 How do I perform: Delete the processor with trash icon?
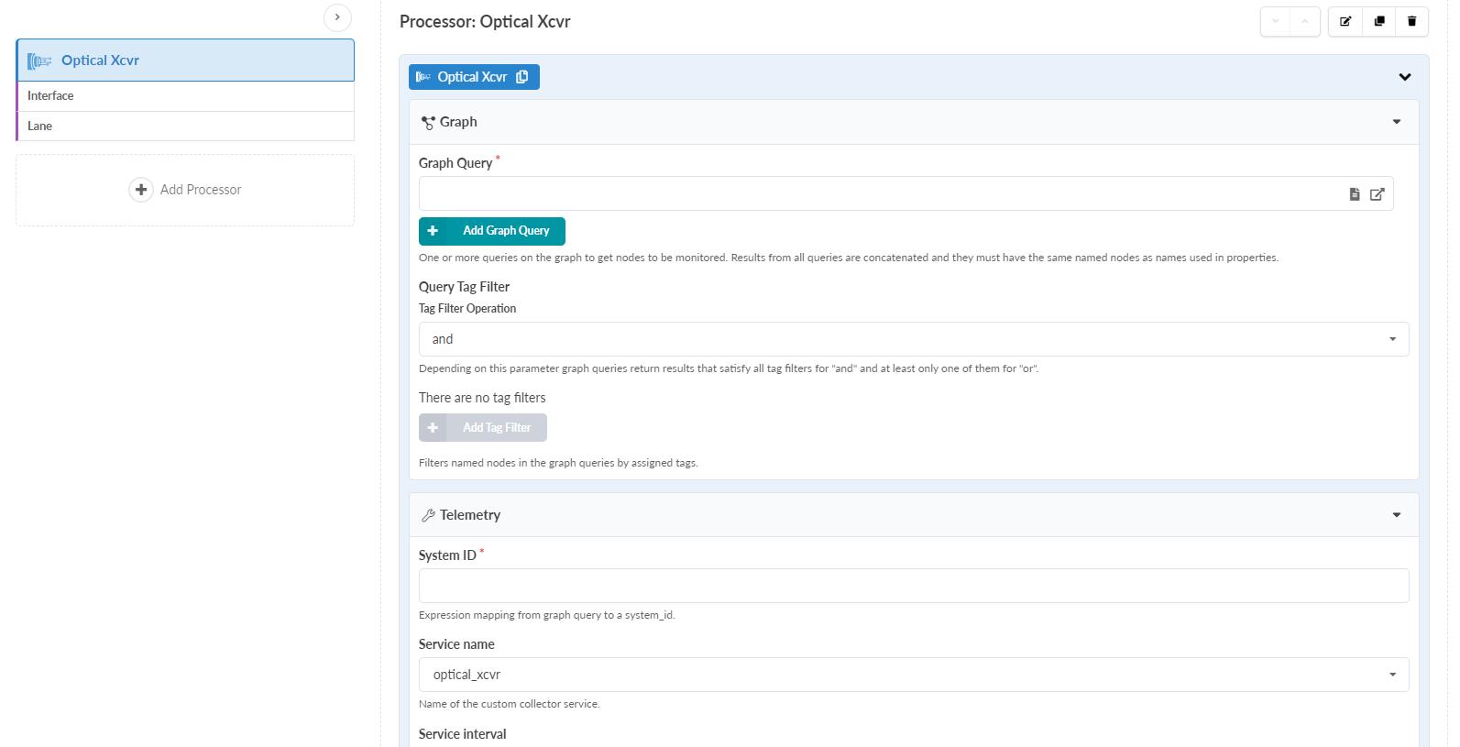(x=1411, y=21)
